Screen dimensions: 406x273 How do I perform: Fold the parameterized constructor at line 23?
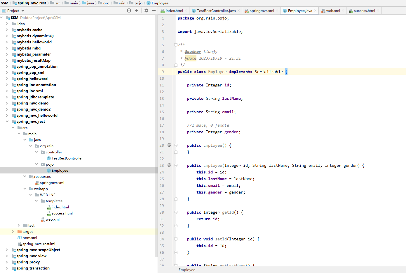click(x=176, y=165)
